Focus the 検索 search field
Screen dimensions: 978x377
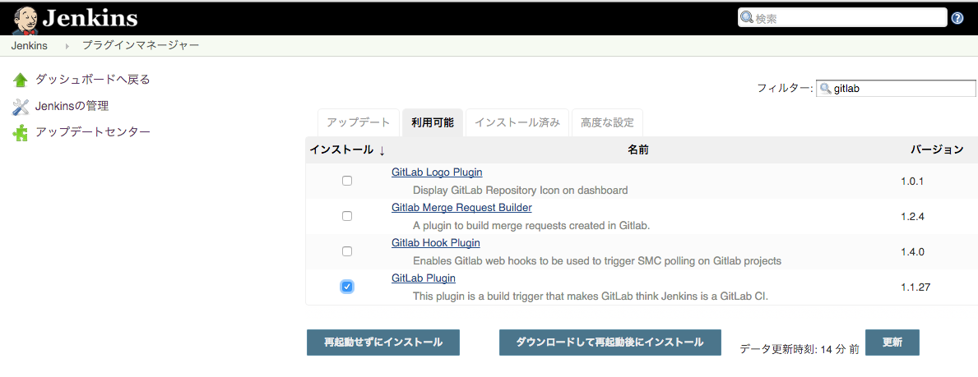tap(842, 18)
